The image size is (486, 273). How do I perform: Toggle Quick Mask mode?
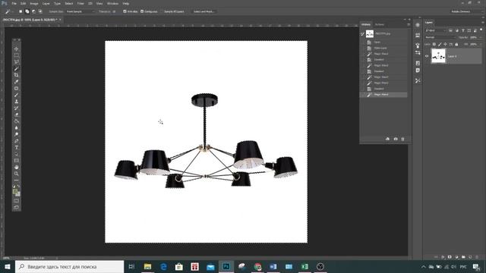(x=17, y=200)
